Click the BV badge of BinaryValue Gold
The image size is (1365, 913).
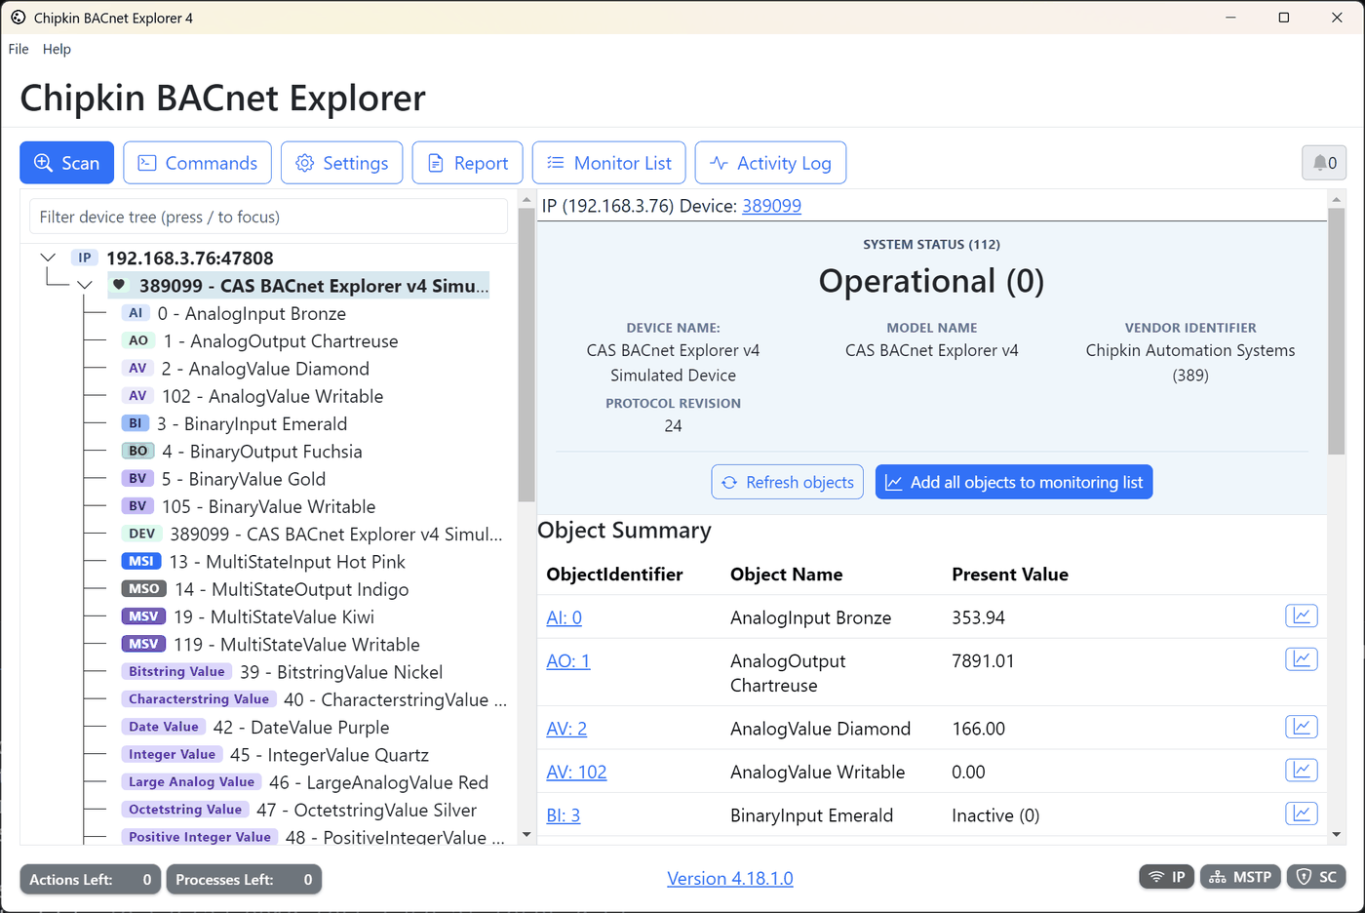click(x=137, y=478)
